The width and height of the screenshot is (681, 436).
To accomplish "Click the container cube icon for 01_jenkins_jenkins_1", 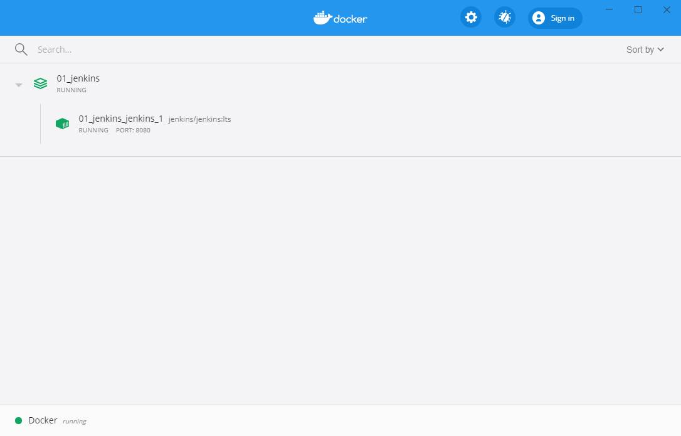I will [x=62, y=124].
